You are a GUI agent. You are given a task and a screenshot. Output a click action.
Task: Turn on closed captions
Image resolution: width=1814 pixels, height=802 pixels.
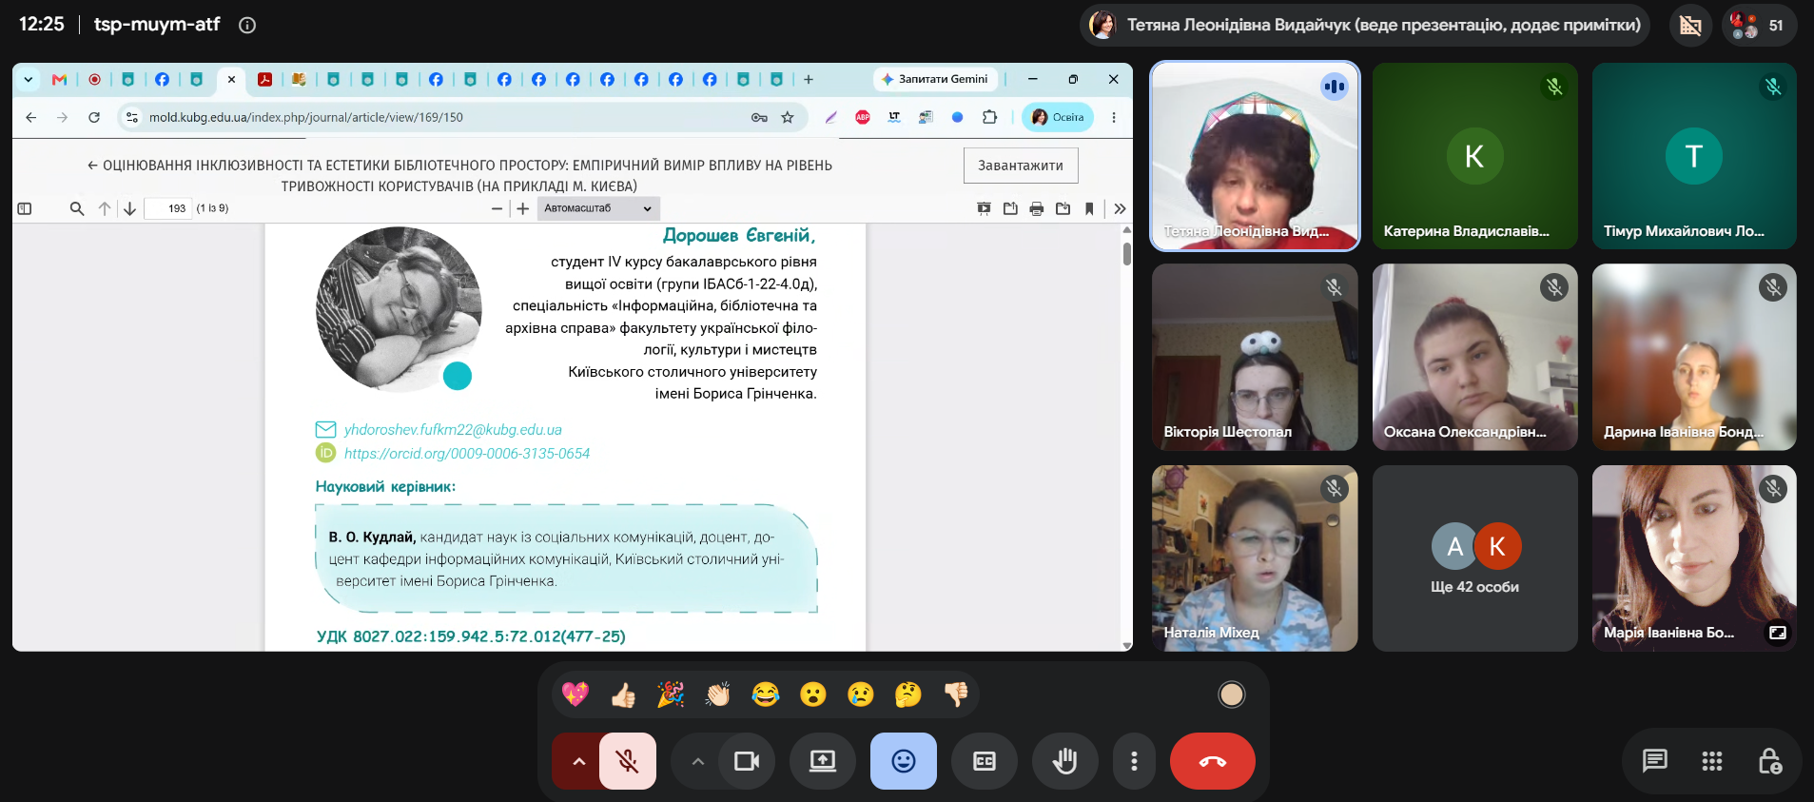coord(985,761)
